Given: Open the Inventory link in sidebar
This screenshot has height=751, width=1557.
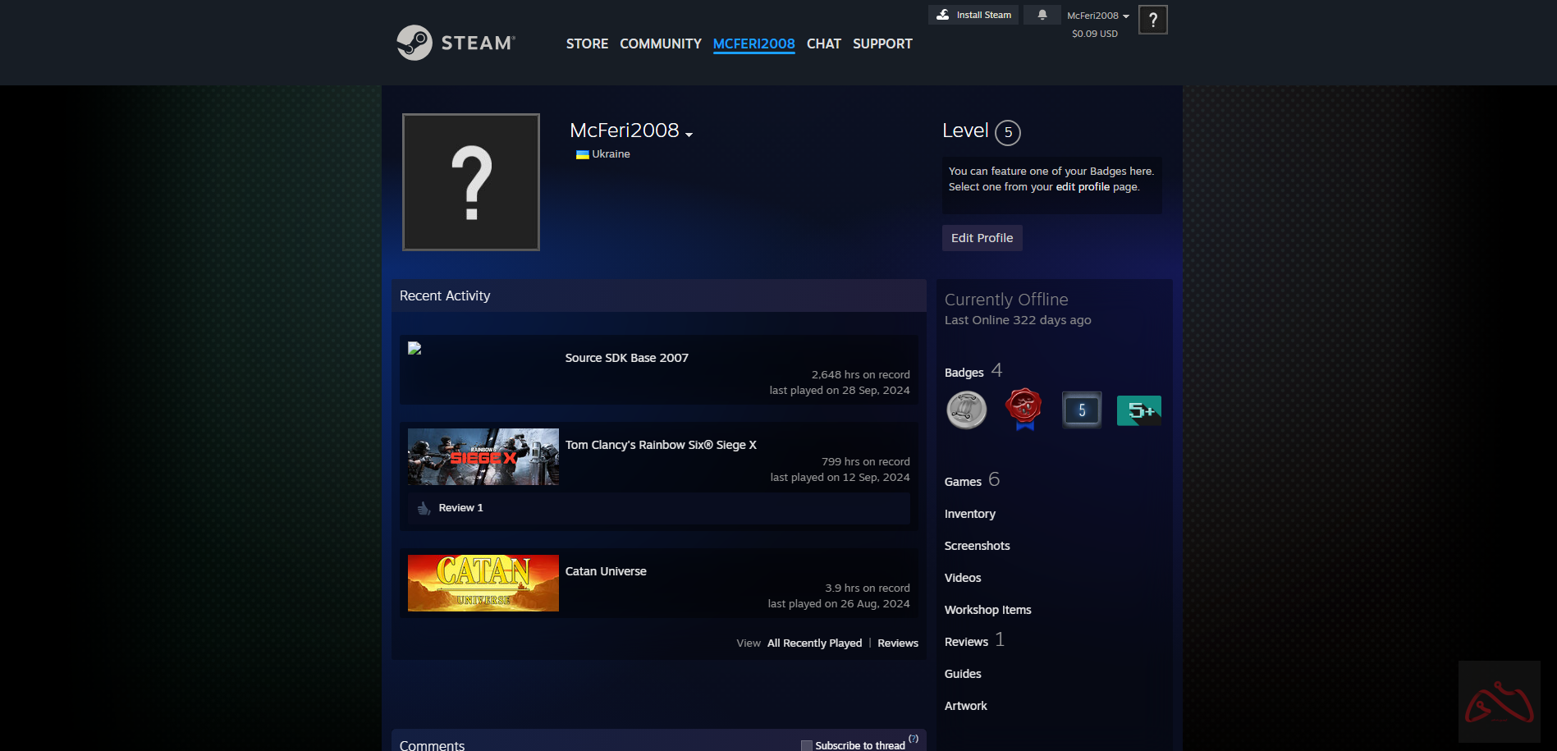Looking at the screenshot, I should tap(969, 514).
